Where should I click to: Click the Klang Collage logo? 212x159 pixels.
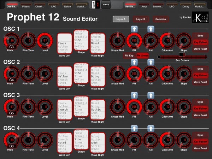pyautogui.click(x=200, y=17)
